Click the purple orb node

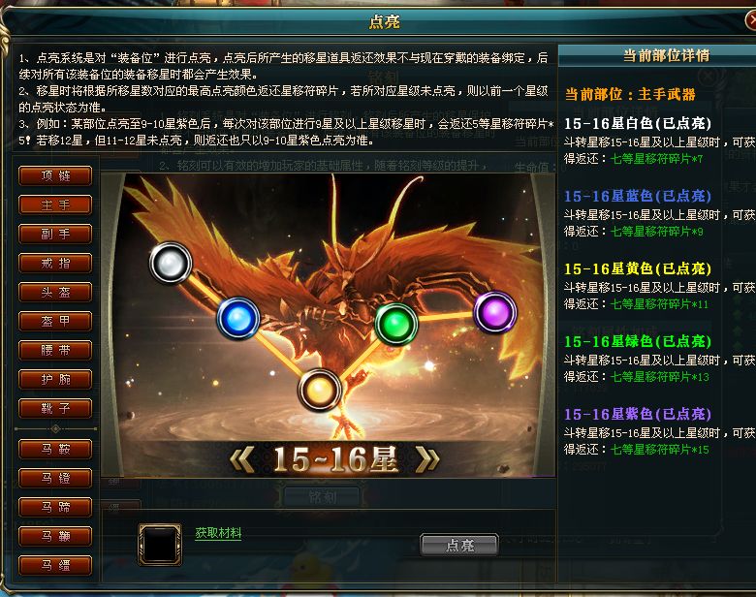[494, 312]
